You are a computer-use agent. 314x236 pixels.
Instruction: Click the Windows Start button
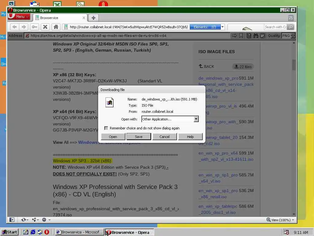(x=10, y=232)
